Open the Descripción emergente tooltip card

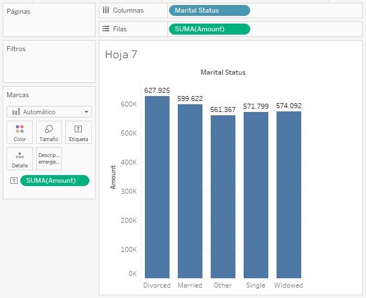(49, 159)
